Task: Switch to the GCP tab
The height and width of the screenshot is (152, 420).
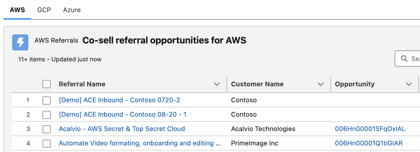Action: [44, 10]
